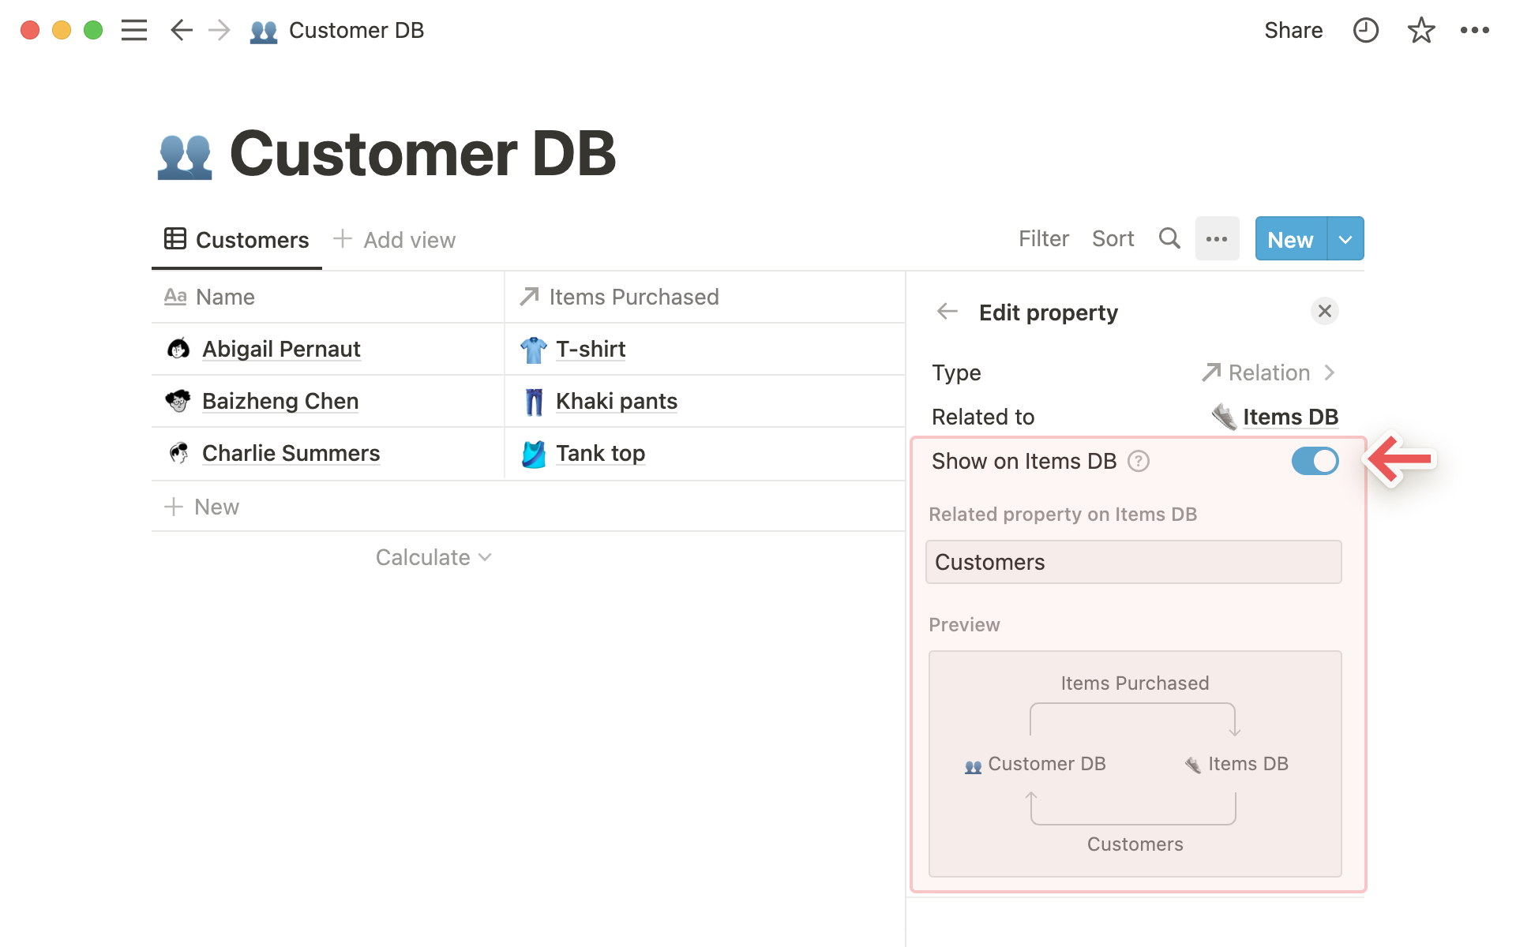The image size is (1516, 947).
Task: Select the Customers related property input field
Action: coord(1134,562)
